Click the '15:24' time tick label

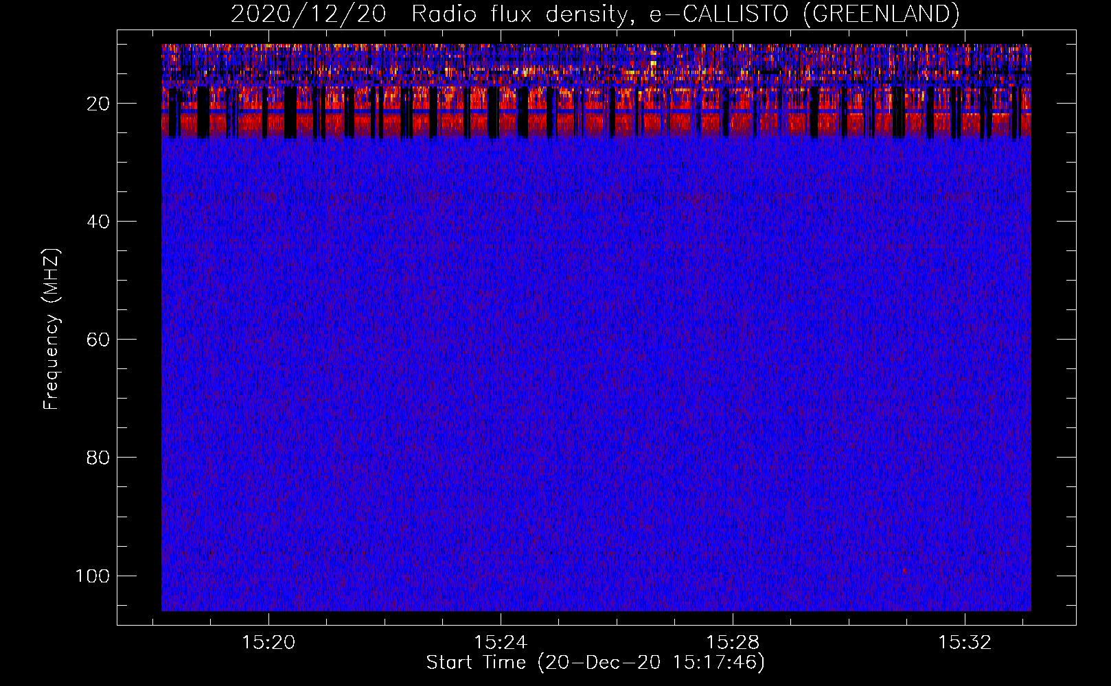[x=501, y=642]
